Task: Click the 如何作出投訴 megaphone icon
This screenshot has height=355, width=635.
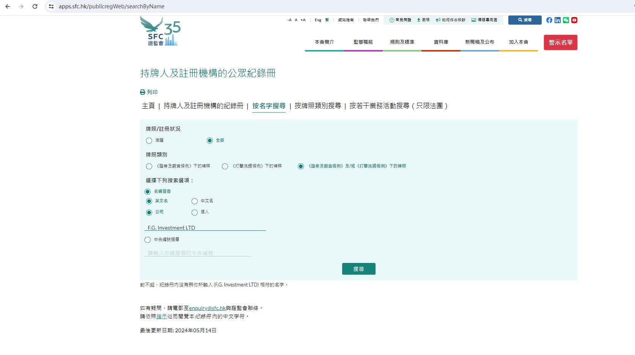Action: click(x=438, y=20)
